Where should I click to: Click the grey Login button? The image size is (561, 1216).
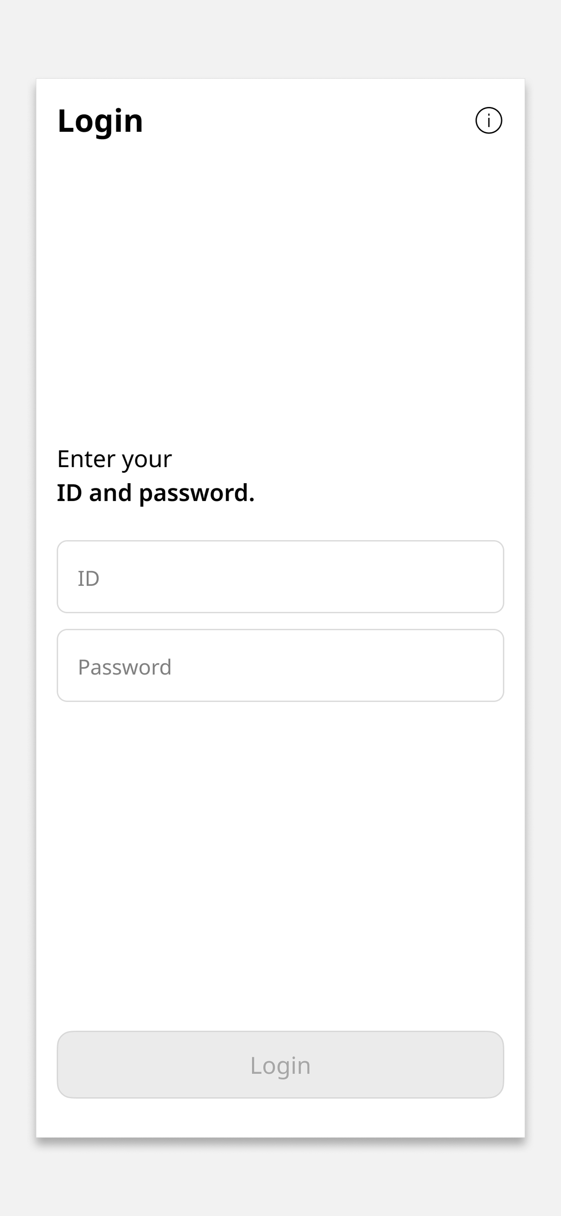280,1065
